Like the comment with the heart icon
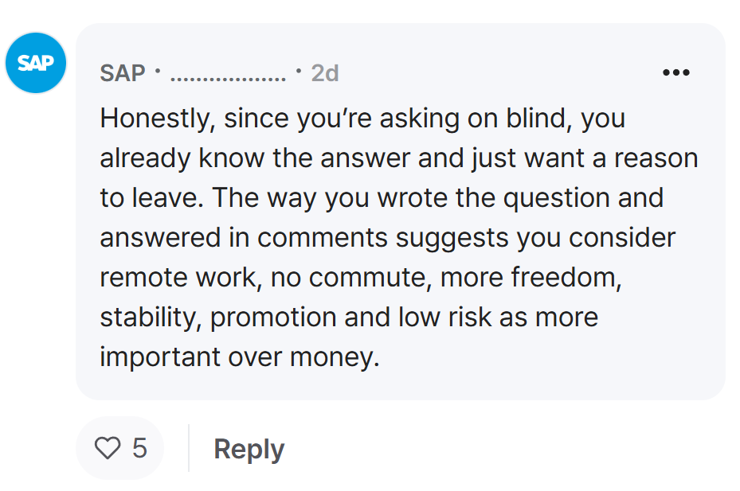 click(x=108, y=447)
